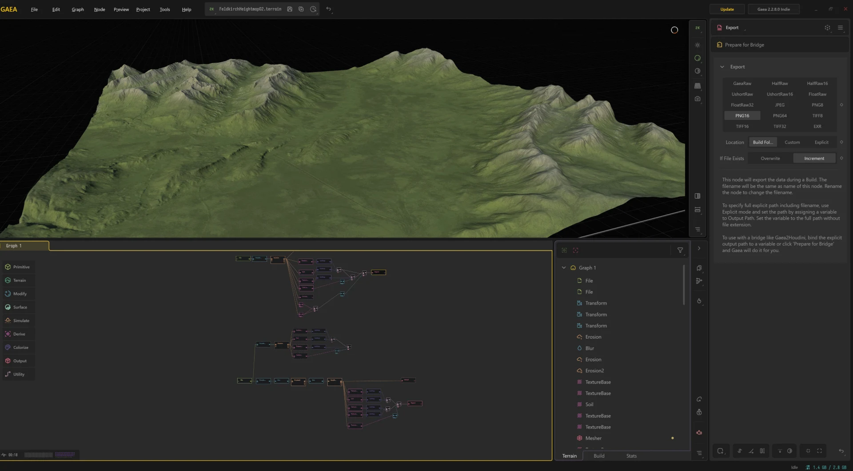Click the add-node icon in bottom toolbar

point(720,451)
